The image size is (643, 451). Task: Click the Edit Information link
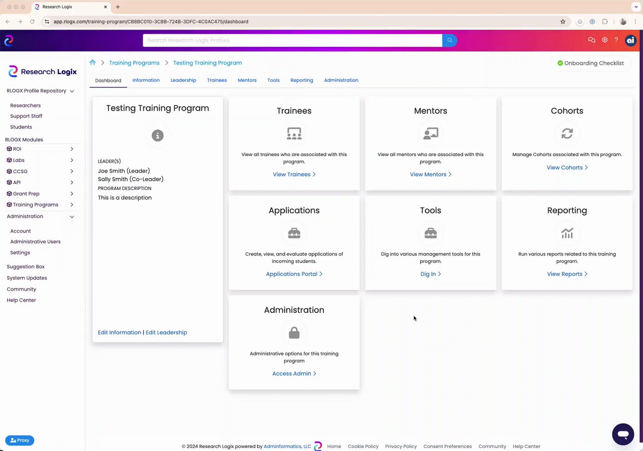point(120,332)
